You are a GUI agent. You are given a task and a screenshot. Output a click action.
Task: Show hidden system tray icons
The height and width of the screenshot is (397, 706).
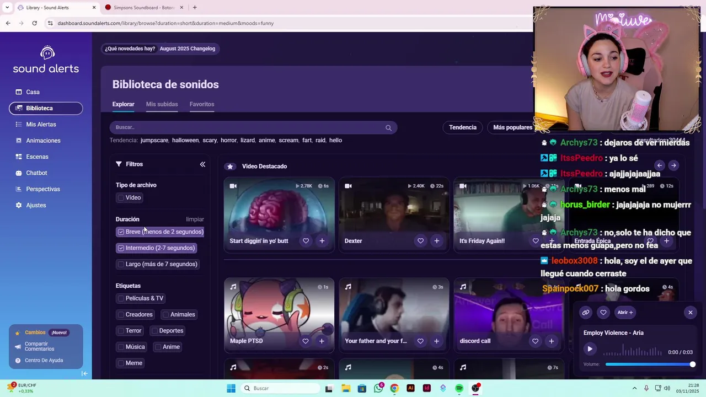pos(634,388)
